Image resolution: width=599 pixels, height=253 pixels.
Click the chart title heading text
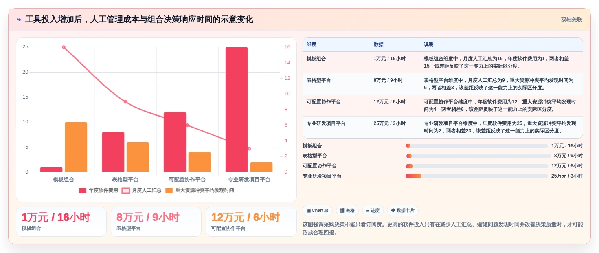pos(139,20)
